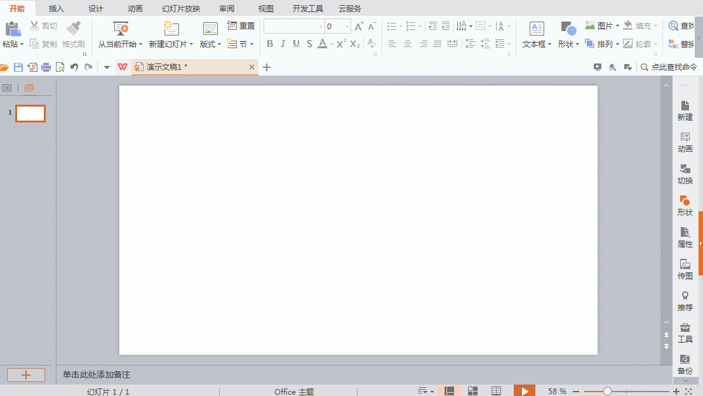The image size is (703, 396).
Task: Open the 形状 shapes dropdown
Action: tap(568, 44)
